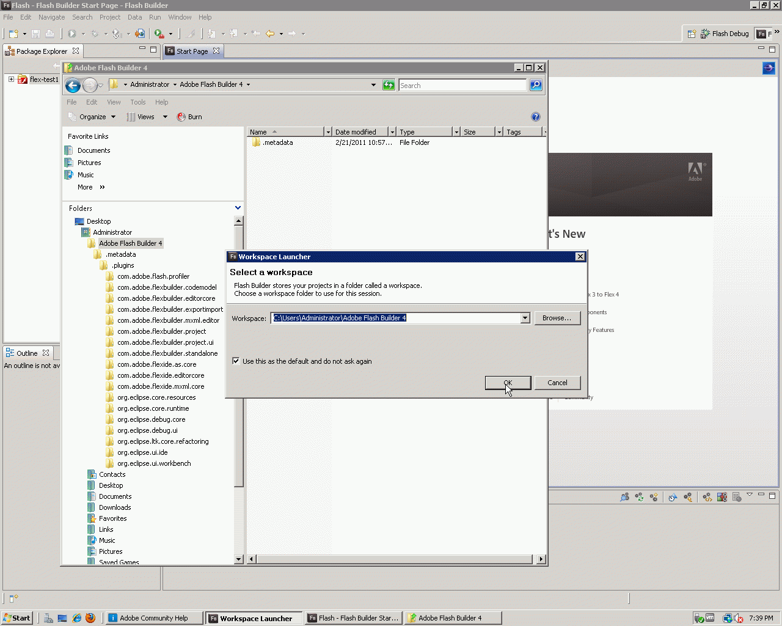Expand the flex-test1 project tree node
This screenshot has width=782, height=626.
pos(11,79)
